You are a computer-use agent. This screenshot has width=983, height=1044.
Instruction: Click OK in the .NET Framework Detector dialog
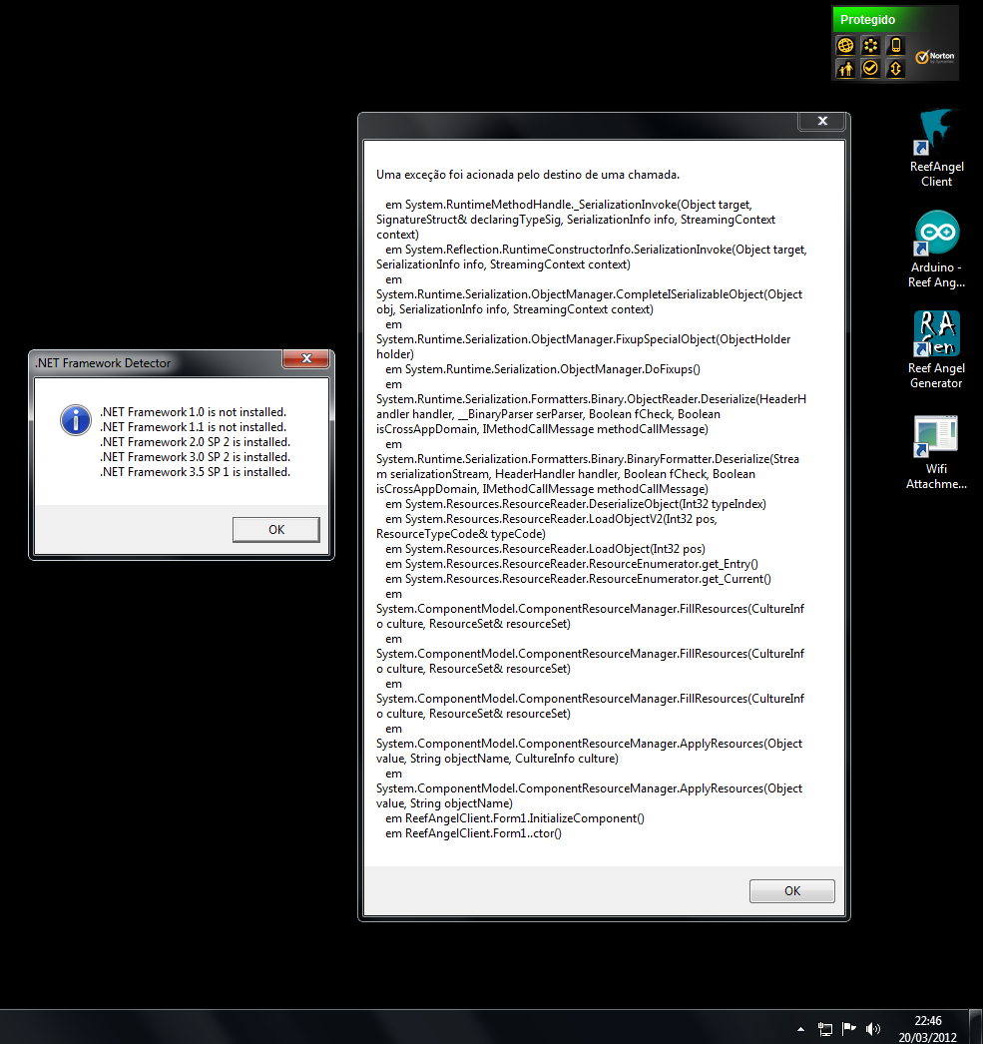click(276, 529)
